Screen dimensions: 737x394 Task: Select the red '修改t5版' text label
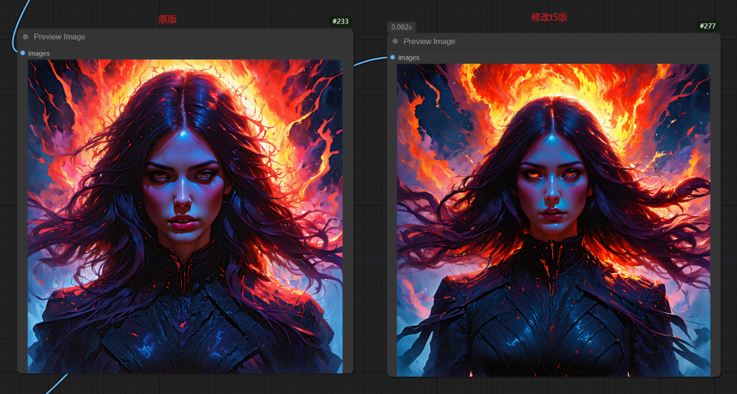coord(549,17)
